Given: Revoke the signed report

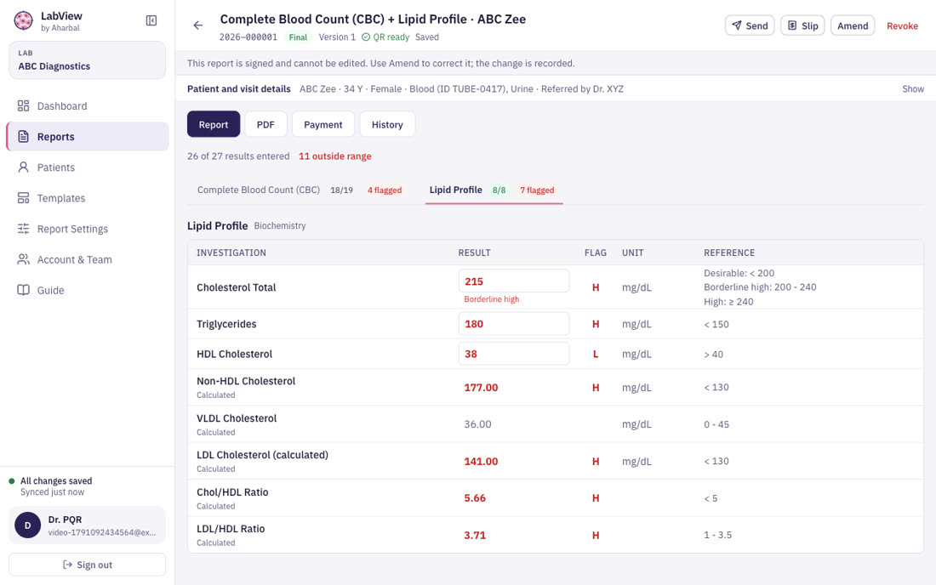Looking at the screenshot, I should click(x=902, y=26).
